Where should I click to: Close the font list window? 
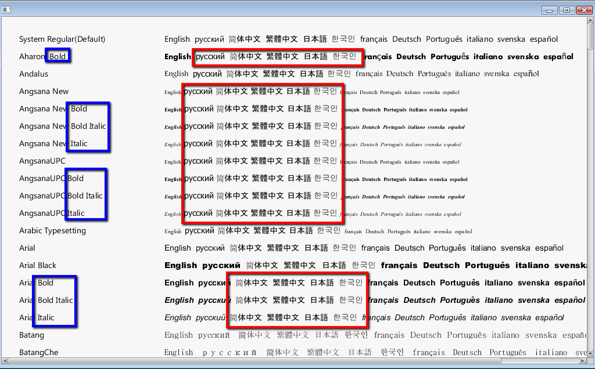pyautogui.click(x=583, y=10)
